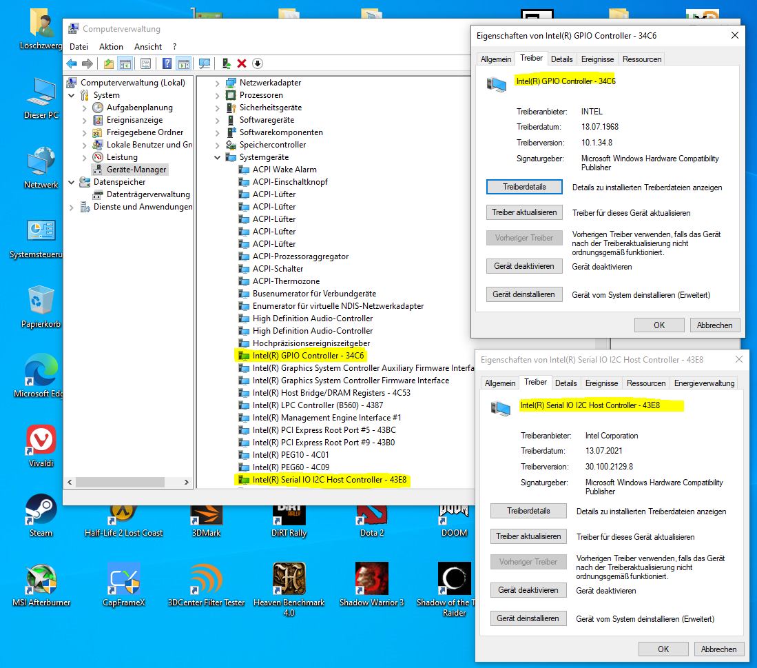The image size is (757, 668).
Task: Open the Ansicht menu
Action: 148,47
